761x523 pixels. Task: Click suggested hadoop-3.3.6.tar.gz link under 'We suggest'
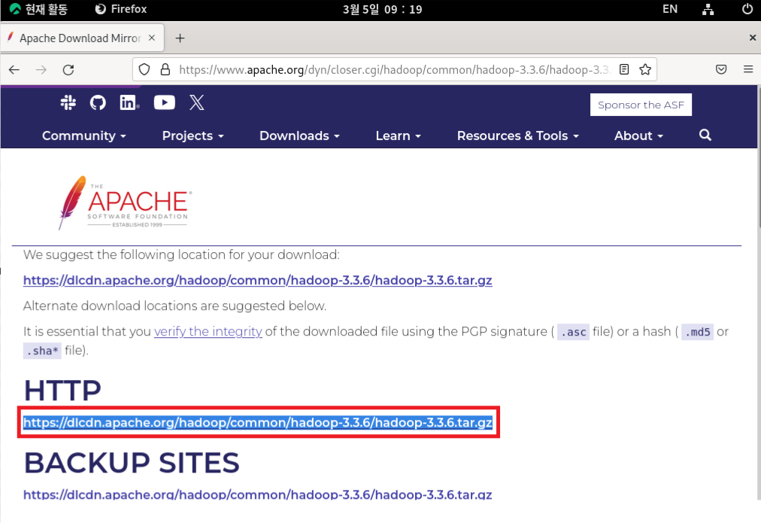(x=258, y=280)
